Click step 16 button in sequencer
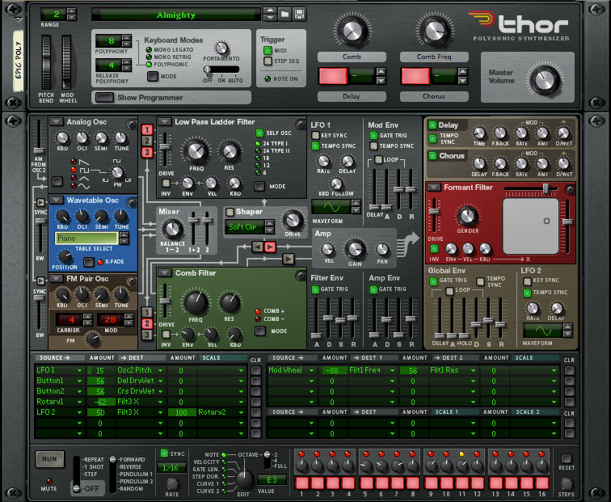The image size is (611, 502). point(542,483)
